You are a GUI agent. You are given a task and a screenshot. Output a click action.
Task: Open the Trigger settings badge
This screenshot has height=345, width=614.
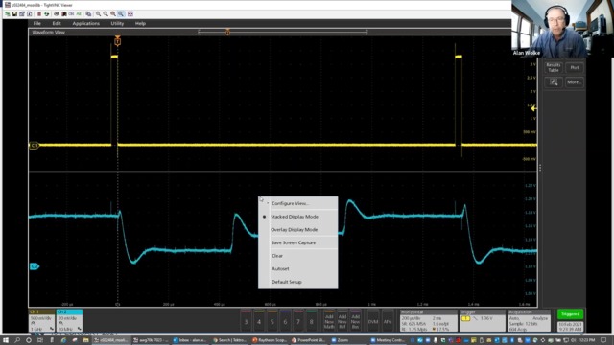pyautogui.click(x=482, y=321)
